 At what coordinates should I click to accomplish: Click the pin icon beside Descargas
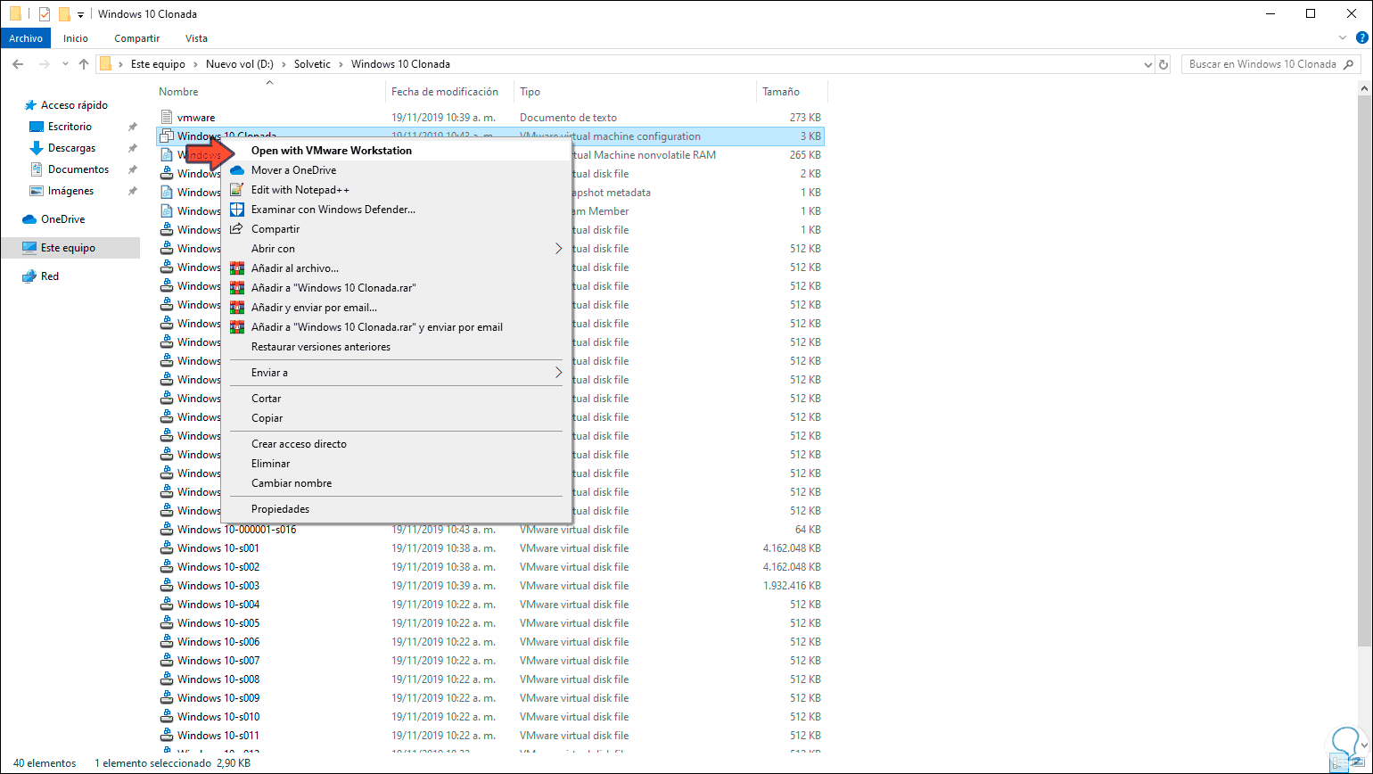pos(132,148)
